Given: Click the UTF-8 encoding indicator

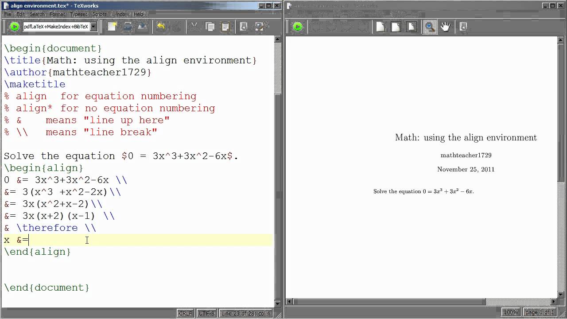Looking at the screenshot, I should click(x=206, y=313).
